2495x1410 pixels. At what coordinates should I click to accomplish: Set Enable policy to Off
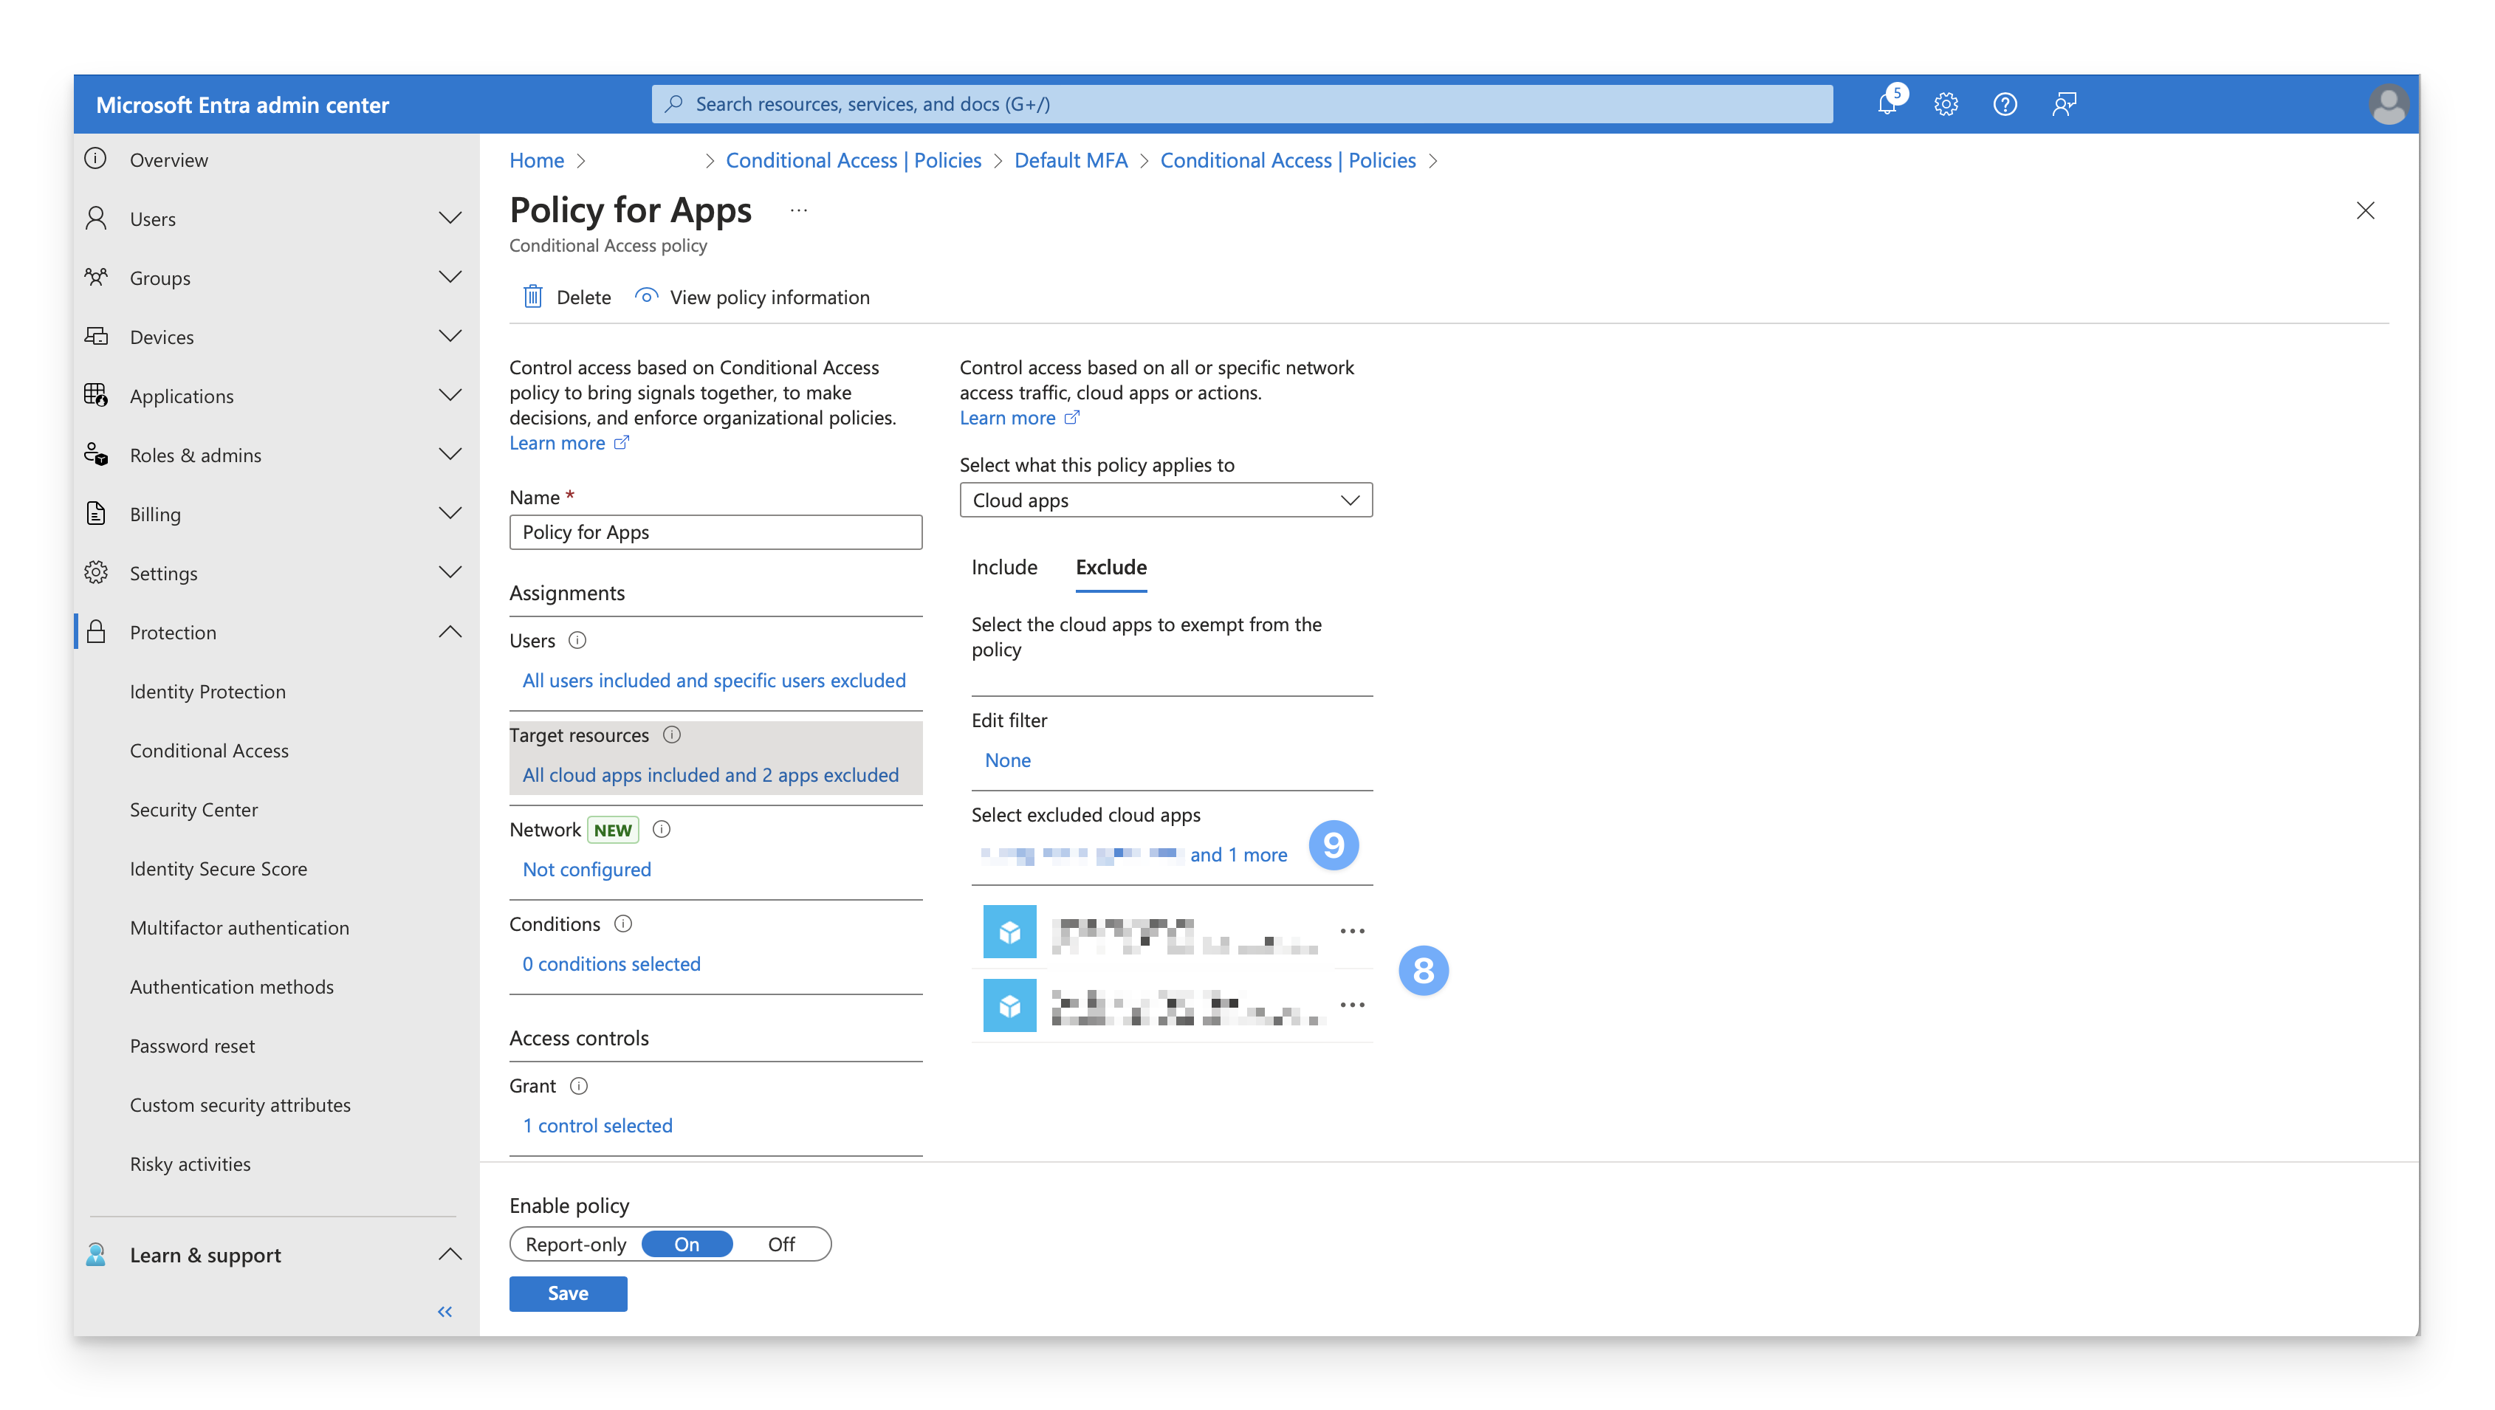click(780, 1245)
